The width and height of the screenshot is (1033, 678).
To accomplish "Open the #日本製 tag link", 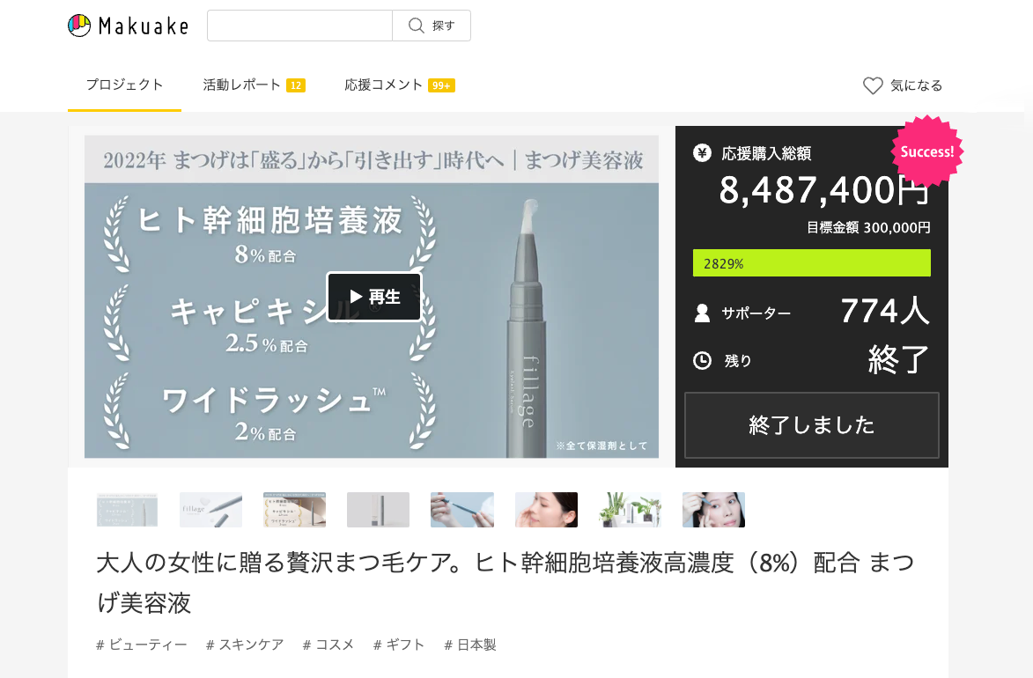I will click(470, 645).
